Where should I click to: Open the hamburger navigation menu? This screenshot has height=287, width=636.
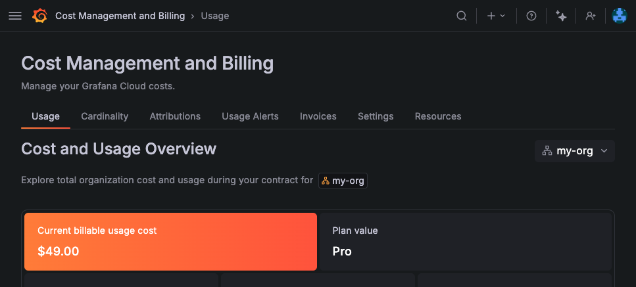point(15,16)
